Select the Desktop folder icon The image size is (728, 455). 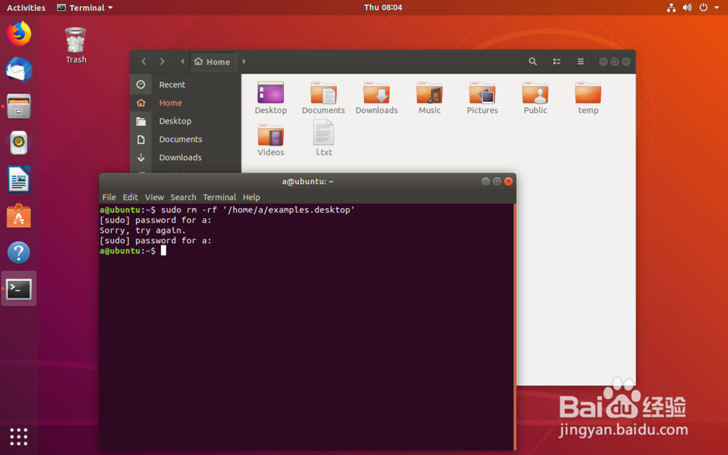pos(271,98)
